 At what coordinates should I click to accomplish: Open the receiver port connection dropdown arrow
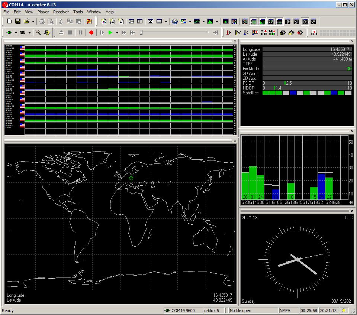(x=16, y=33)
